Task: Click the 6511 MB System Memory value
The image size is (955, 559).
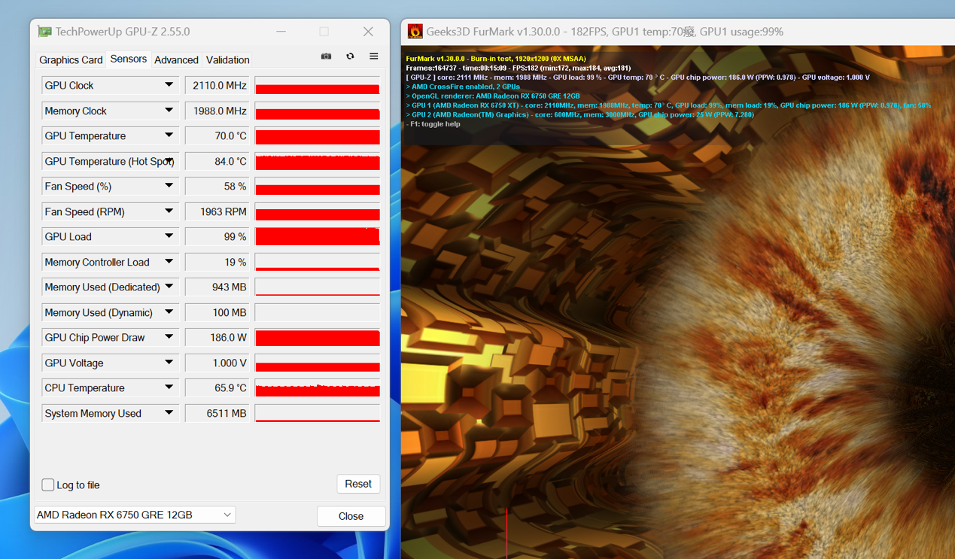Action: 217,413
